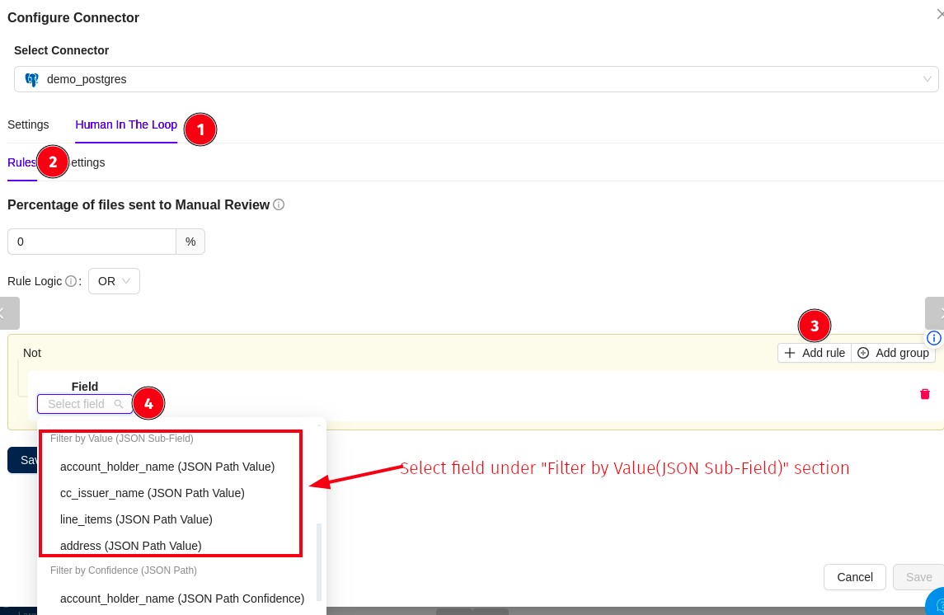Click the percentage input field
Image resolution: width=944 pixels, height=615 pixels.
pos(92,242)
